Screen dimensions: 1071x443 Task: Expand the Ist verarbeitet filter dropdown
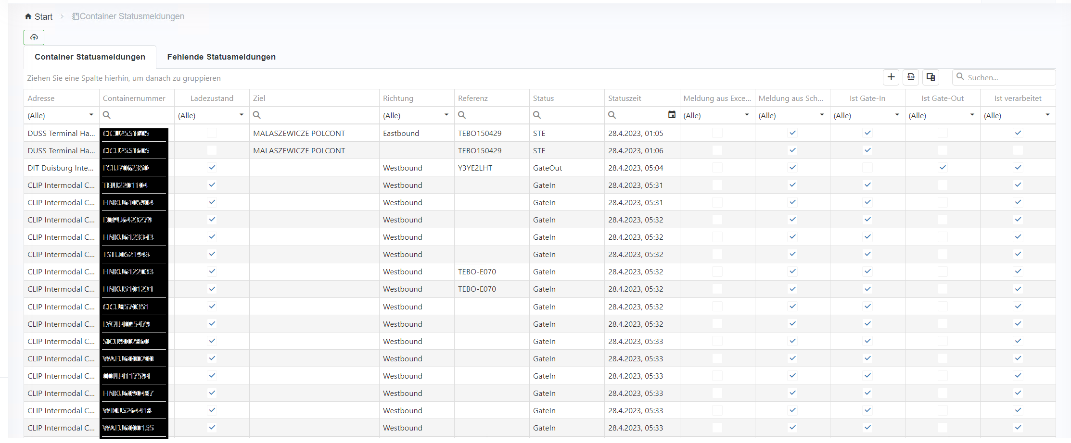point(1047,115)
